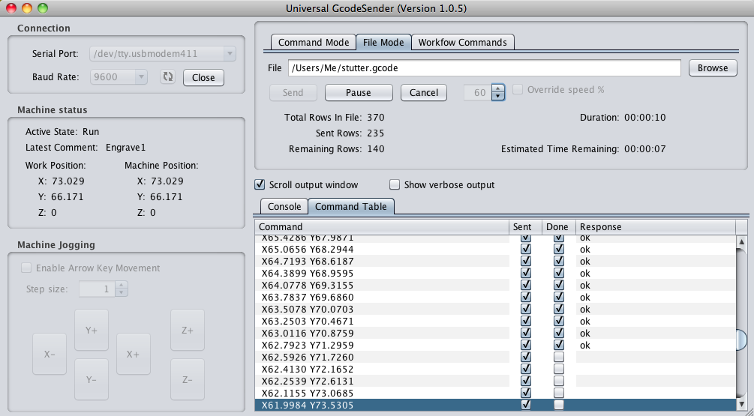Pause the file sending

pos(358,92)
